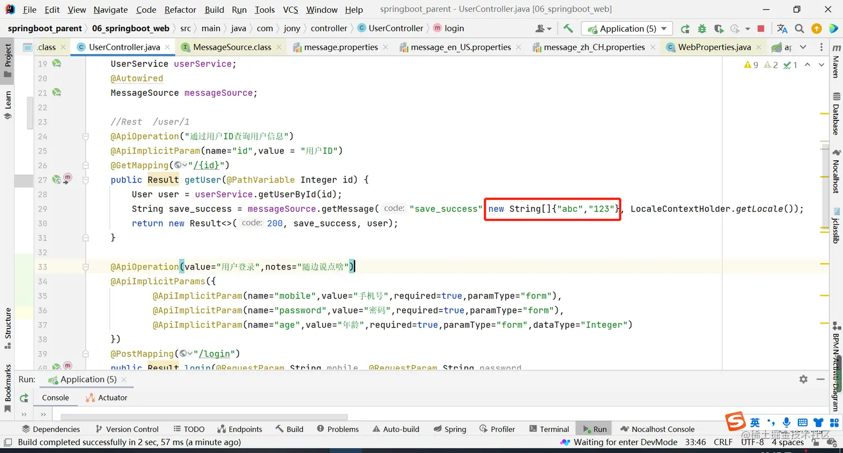This screenshot has height=453, width=843.
Task: Jump to previous highlighted error arrow
Action: pyautogui.click(x=807, y=65)
